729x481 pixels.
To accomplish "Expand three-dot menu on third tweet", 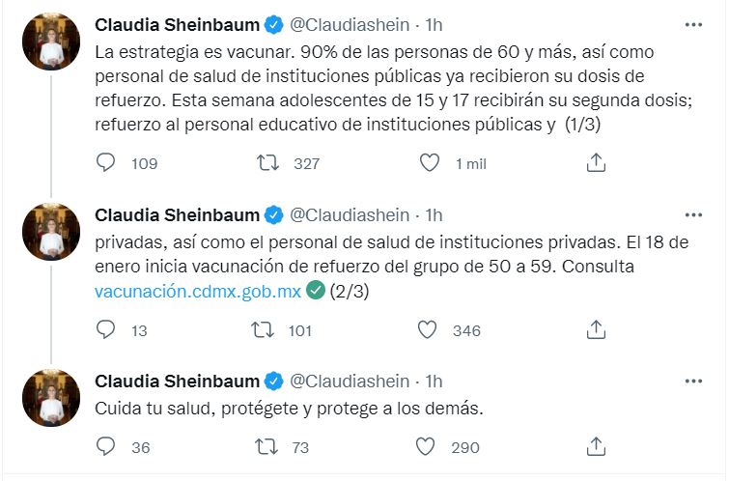I will tap(693, 381).
